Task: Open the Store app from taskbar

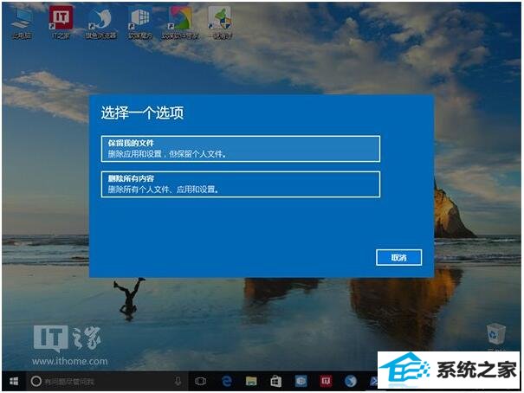Action: pos(275,381)
